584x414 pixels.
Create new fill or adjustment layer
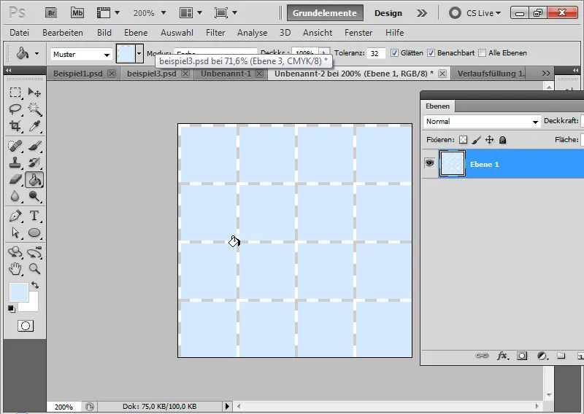(x=542, y=356)
